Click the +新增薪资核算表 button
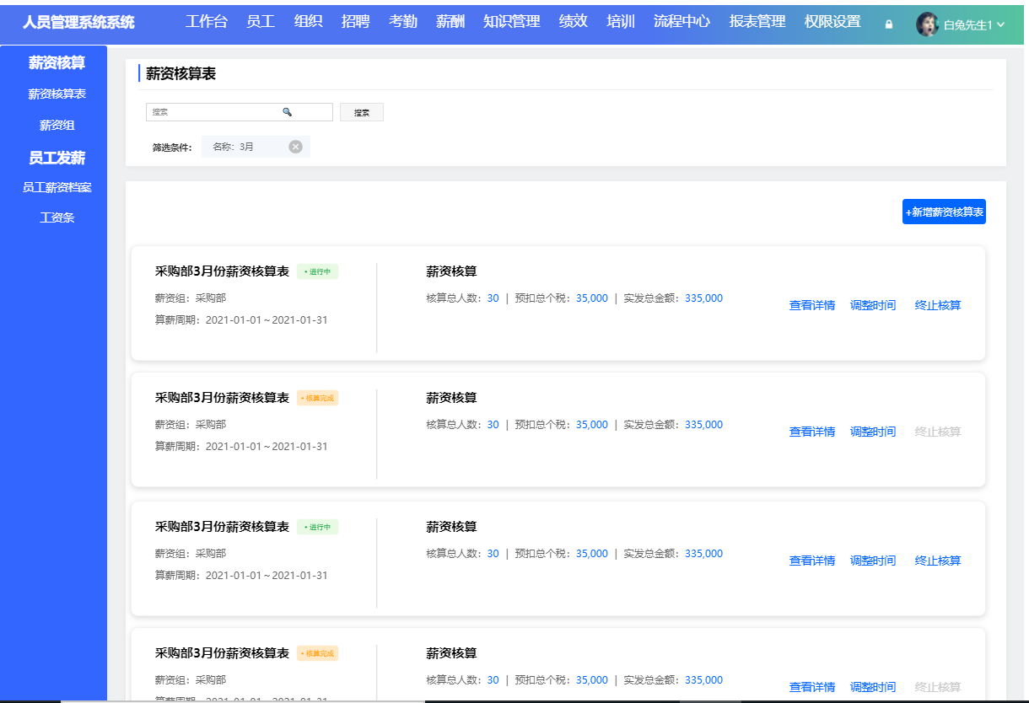This screenshot has width=1029, height=703. pyautogui.click(x=943, y=212)
